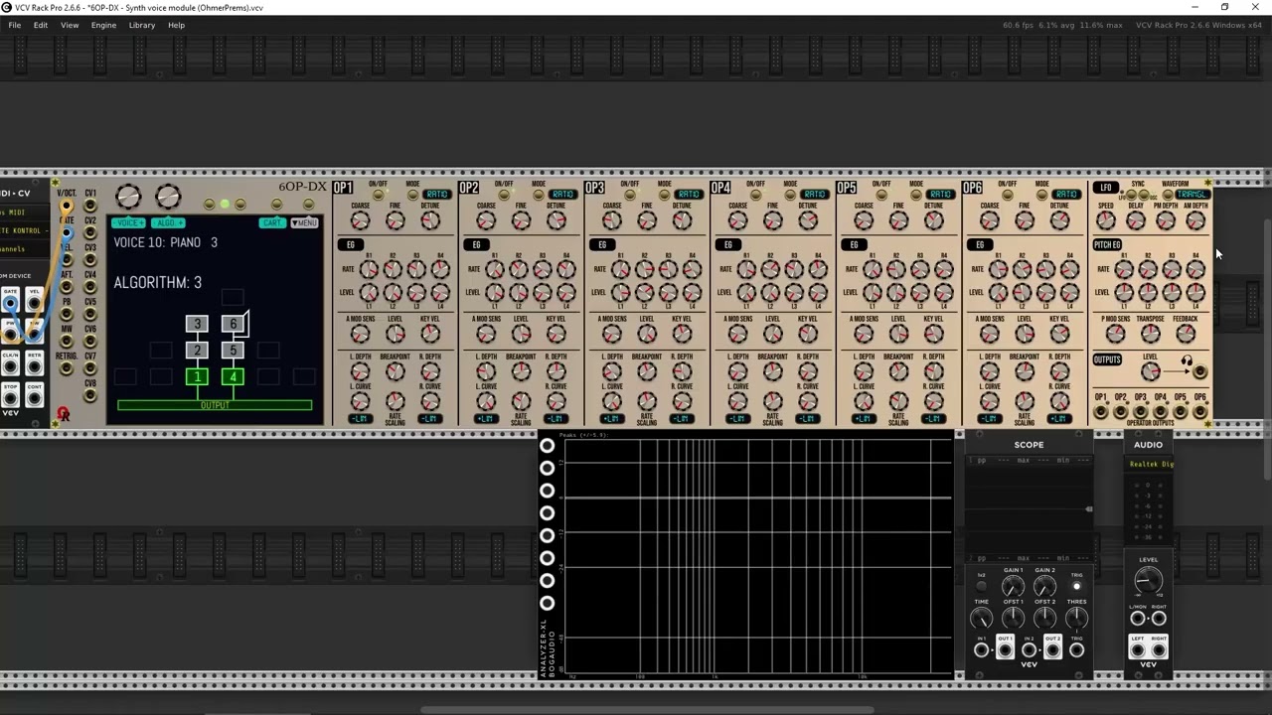Viewport: 1272px width, 715px height.
Task: Click OP2 RATIO mode display
Action: (563, 194)
